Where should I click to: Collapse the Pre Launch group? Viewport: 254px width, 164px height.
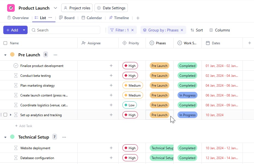[x=5, y=55]
